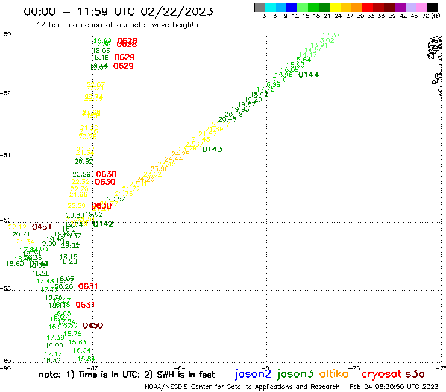Click the green value 20.80
Image resolution: width=446 pixels, height=392 pixels.
pos(75,215)
